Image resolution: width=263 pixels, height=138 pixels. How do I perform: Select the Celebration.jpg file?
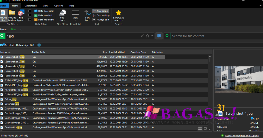[13, 127]
